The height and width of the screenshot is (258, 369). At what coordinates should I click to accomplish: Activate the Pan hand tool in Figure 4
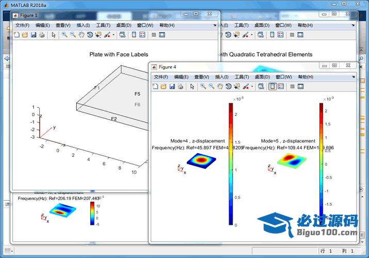(x=220, y=86)
